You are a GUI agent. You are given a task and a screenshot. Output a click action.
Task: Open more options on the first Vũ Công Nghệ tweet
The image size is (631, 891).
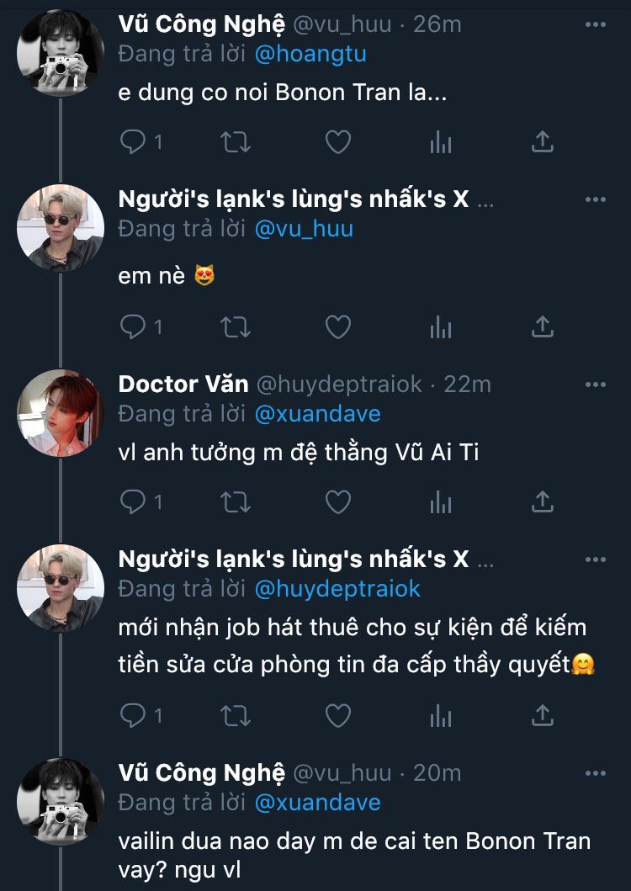pyautogui.click(x=595, y=24)
